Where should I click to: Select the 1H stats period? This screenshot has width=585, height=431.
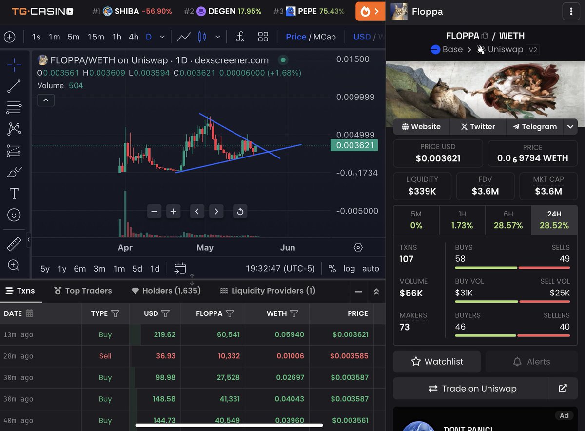462,220
